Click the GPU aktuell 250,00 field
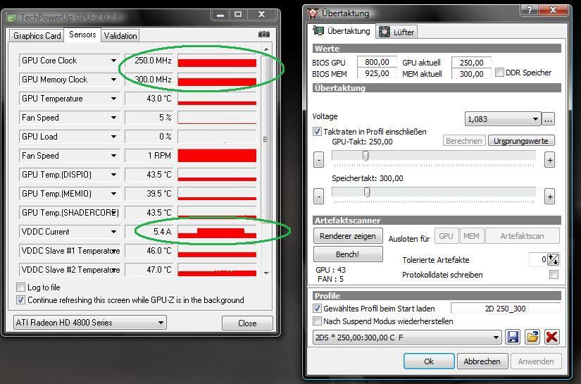This screenshot has width=581, height=384. click(x=471, y=62)
